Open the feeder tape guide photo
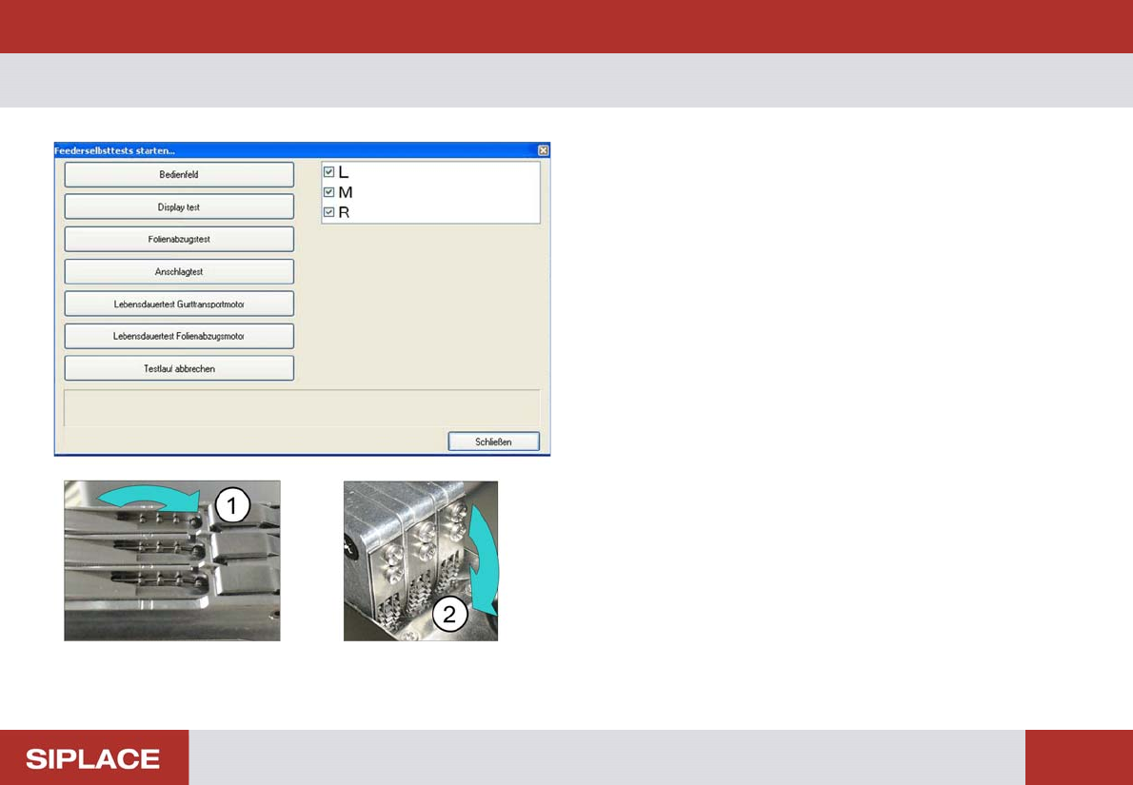1133x785 pixels. [172, 560]
